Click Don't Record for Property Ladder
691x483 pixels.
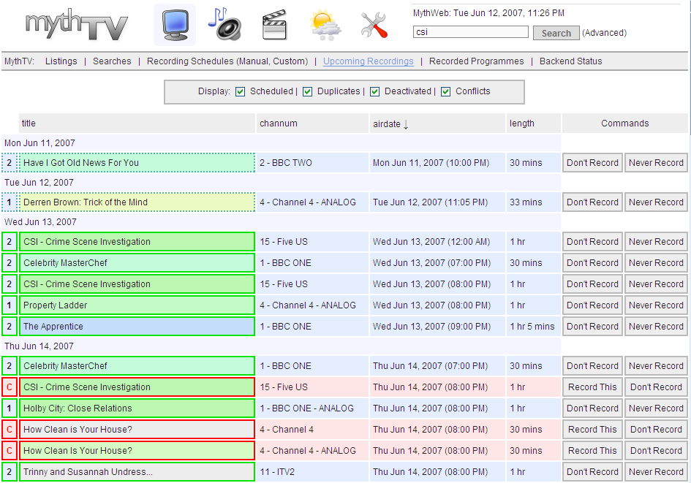pos(592,305)
